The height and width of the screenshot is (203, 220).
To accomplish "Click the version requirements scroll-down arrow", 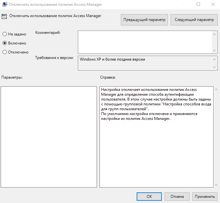I will point(215,67).
